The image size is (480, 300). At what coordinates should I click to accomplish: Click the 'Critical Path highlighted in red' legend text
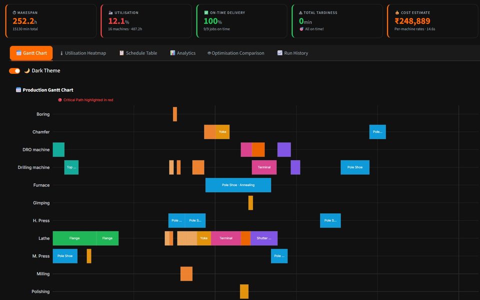(88, 100)
